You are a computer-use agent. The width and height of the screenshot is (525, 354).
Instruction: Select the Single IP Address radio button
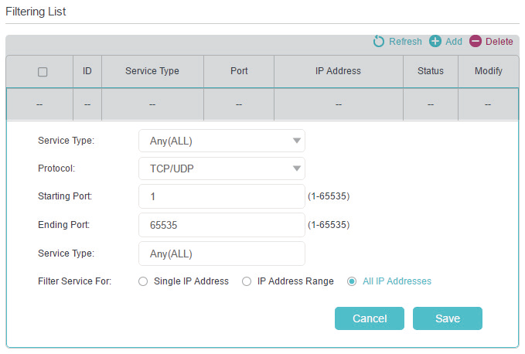pyautogui.click(x=143, y=281)
